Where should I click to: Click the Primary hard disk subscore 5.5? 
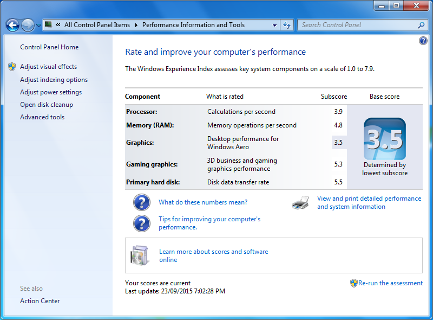(338, 182)
